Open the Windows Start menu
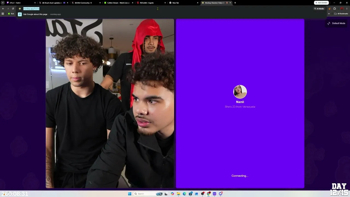Viewport: 350px width, 197px height. point(130,194)
